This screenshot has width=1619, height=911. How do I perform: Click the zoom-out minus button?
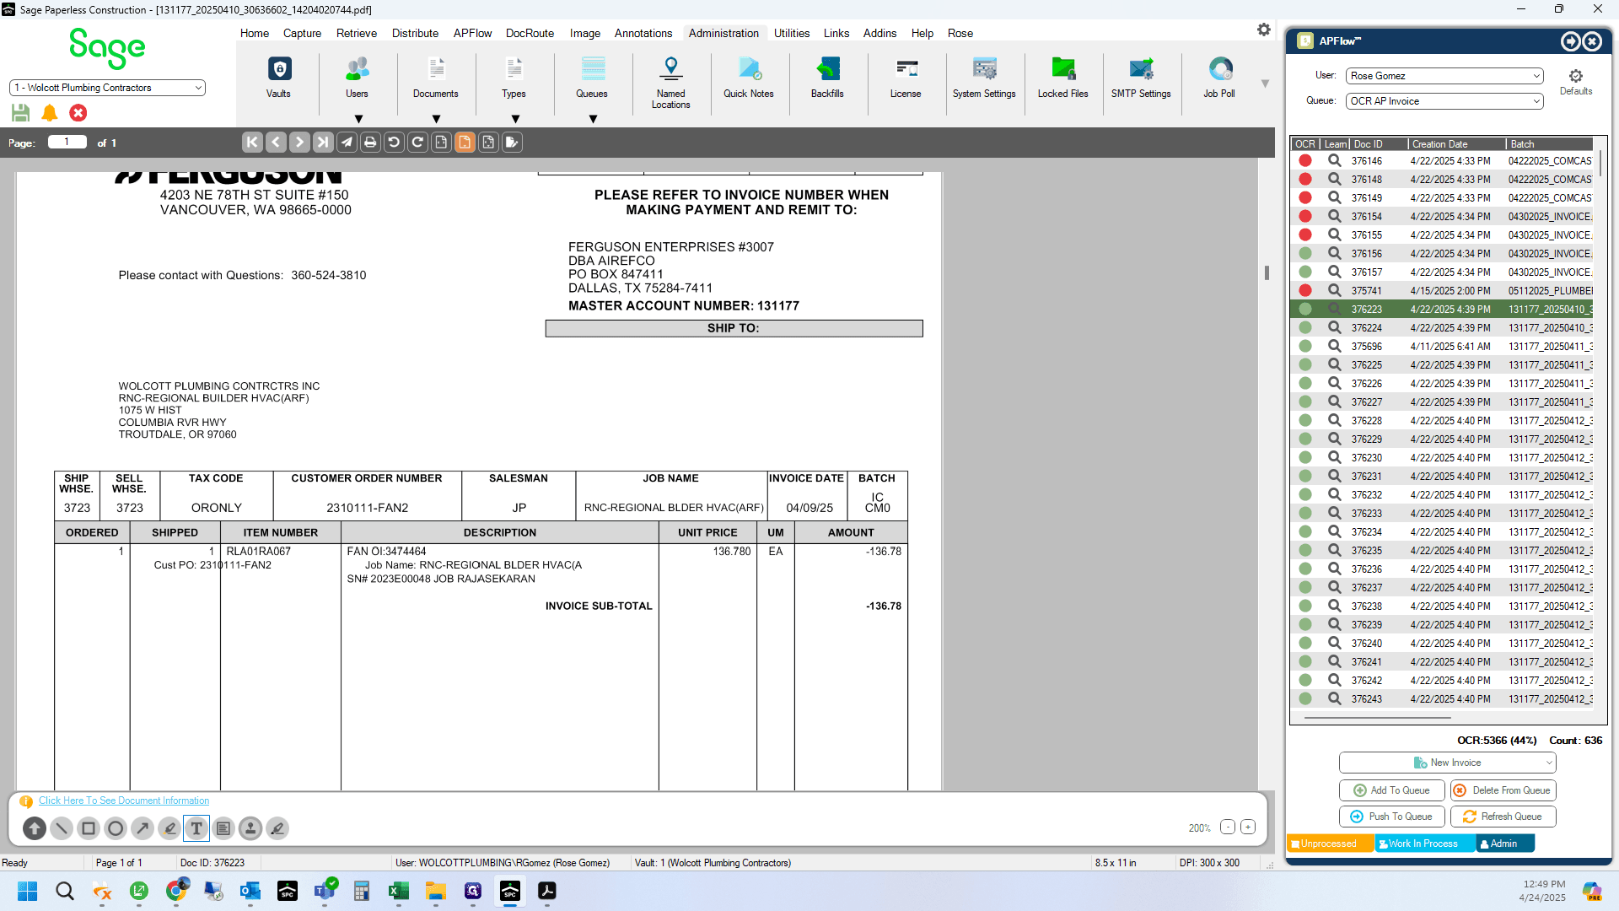pyautogui.click(x=1228, y=827)
